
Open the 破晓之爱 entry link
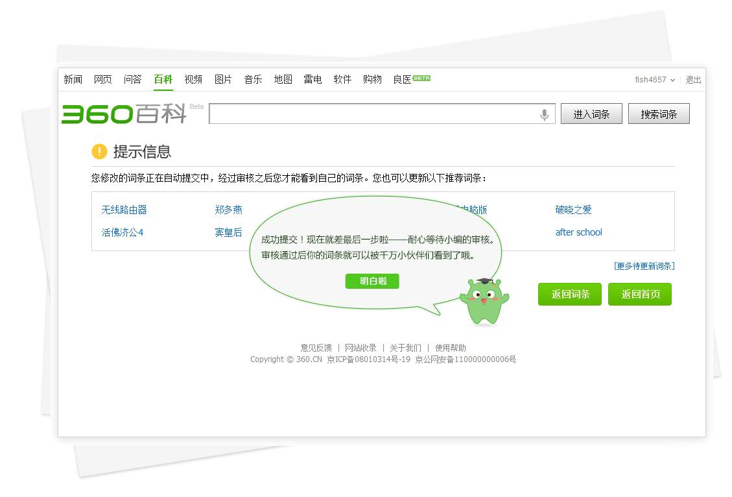(573, 210)
